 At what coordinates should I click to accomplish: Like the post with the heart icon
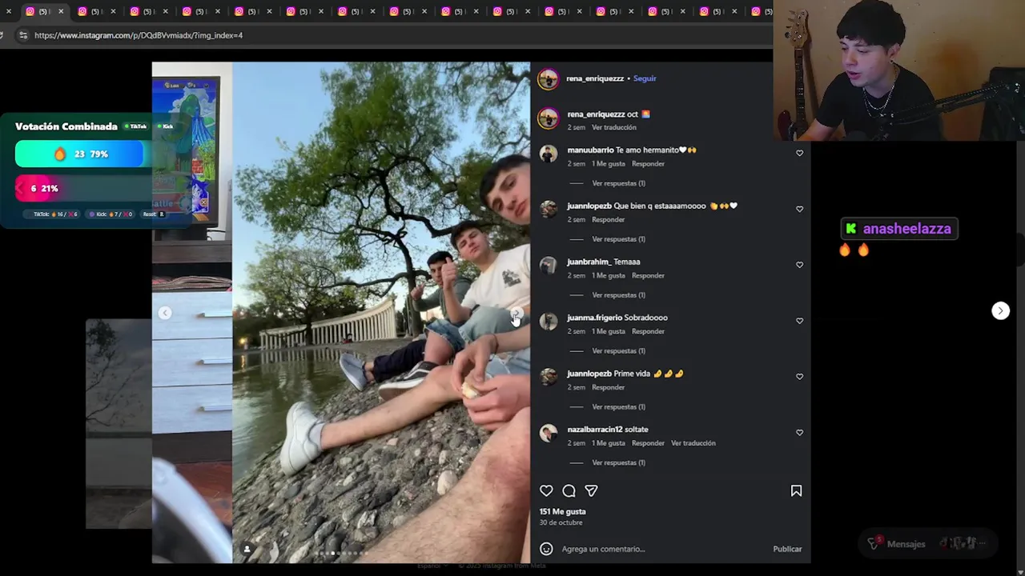point(546,490)
